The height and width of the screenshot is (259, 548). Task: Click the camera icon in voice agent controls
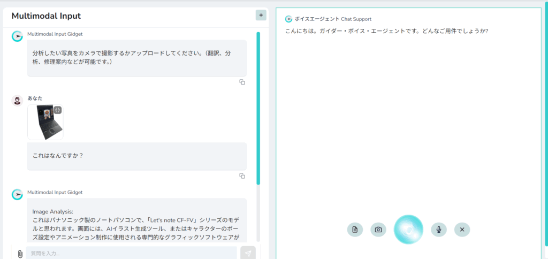click(x=378, y=230)
